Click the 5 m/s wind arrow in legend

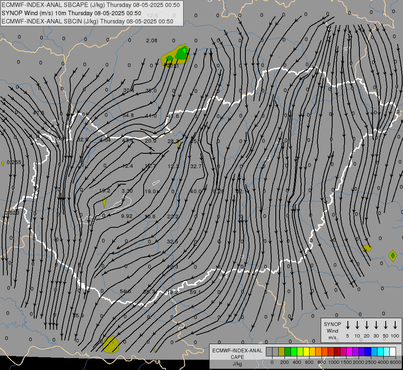pos(347,325)
